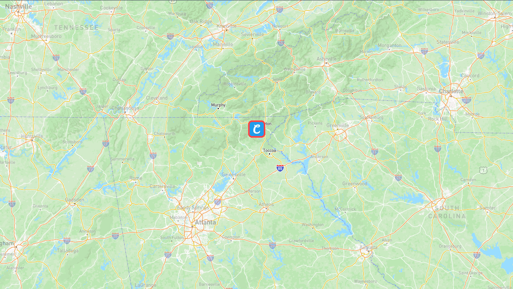Viewport: 513px width, 289px height.
Task: Select the Atlanta city label
Action: point(205,222)
